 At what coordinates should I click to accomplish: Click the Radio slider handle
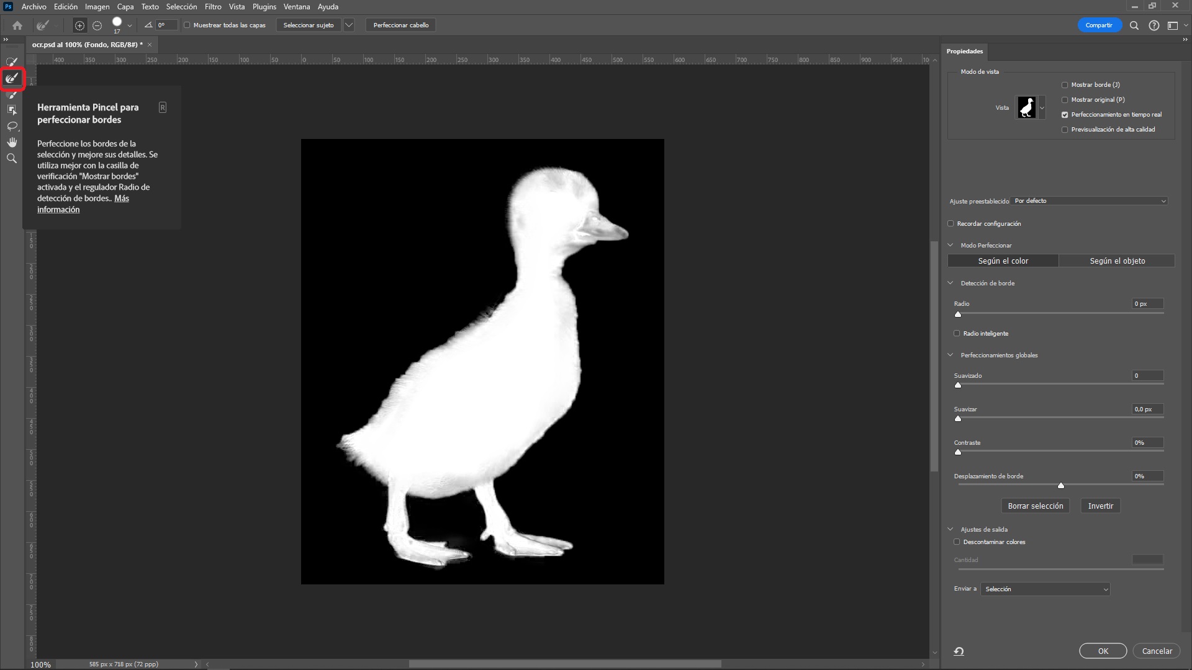pyautogui.click(x=958, y=315)
